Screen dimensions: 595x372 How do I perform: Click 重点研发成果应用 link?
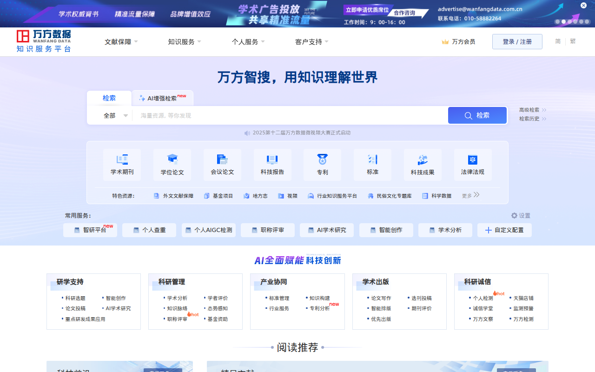coord(85,319)
